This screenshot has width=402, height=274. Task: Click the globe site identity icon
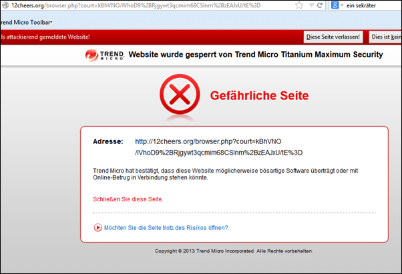(x=5, y=5)
